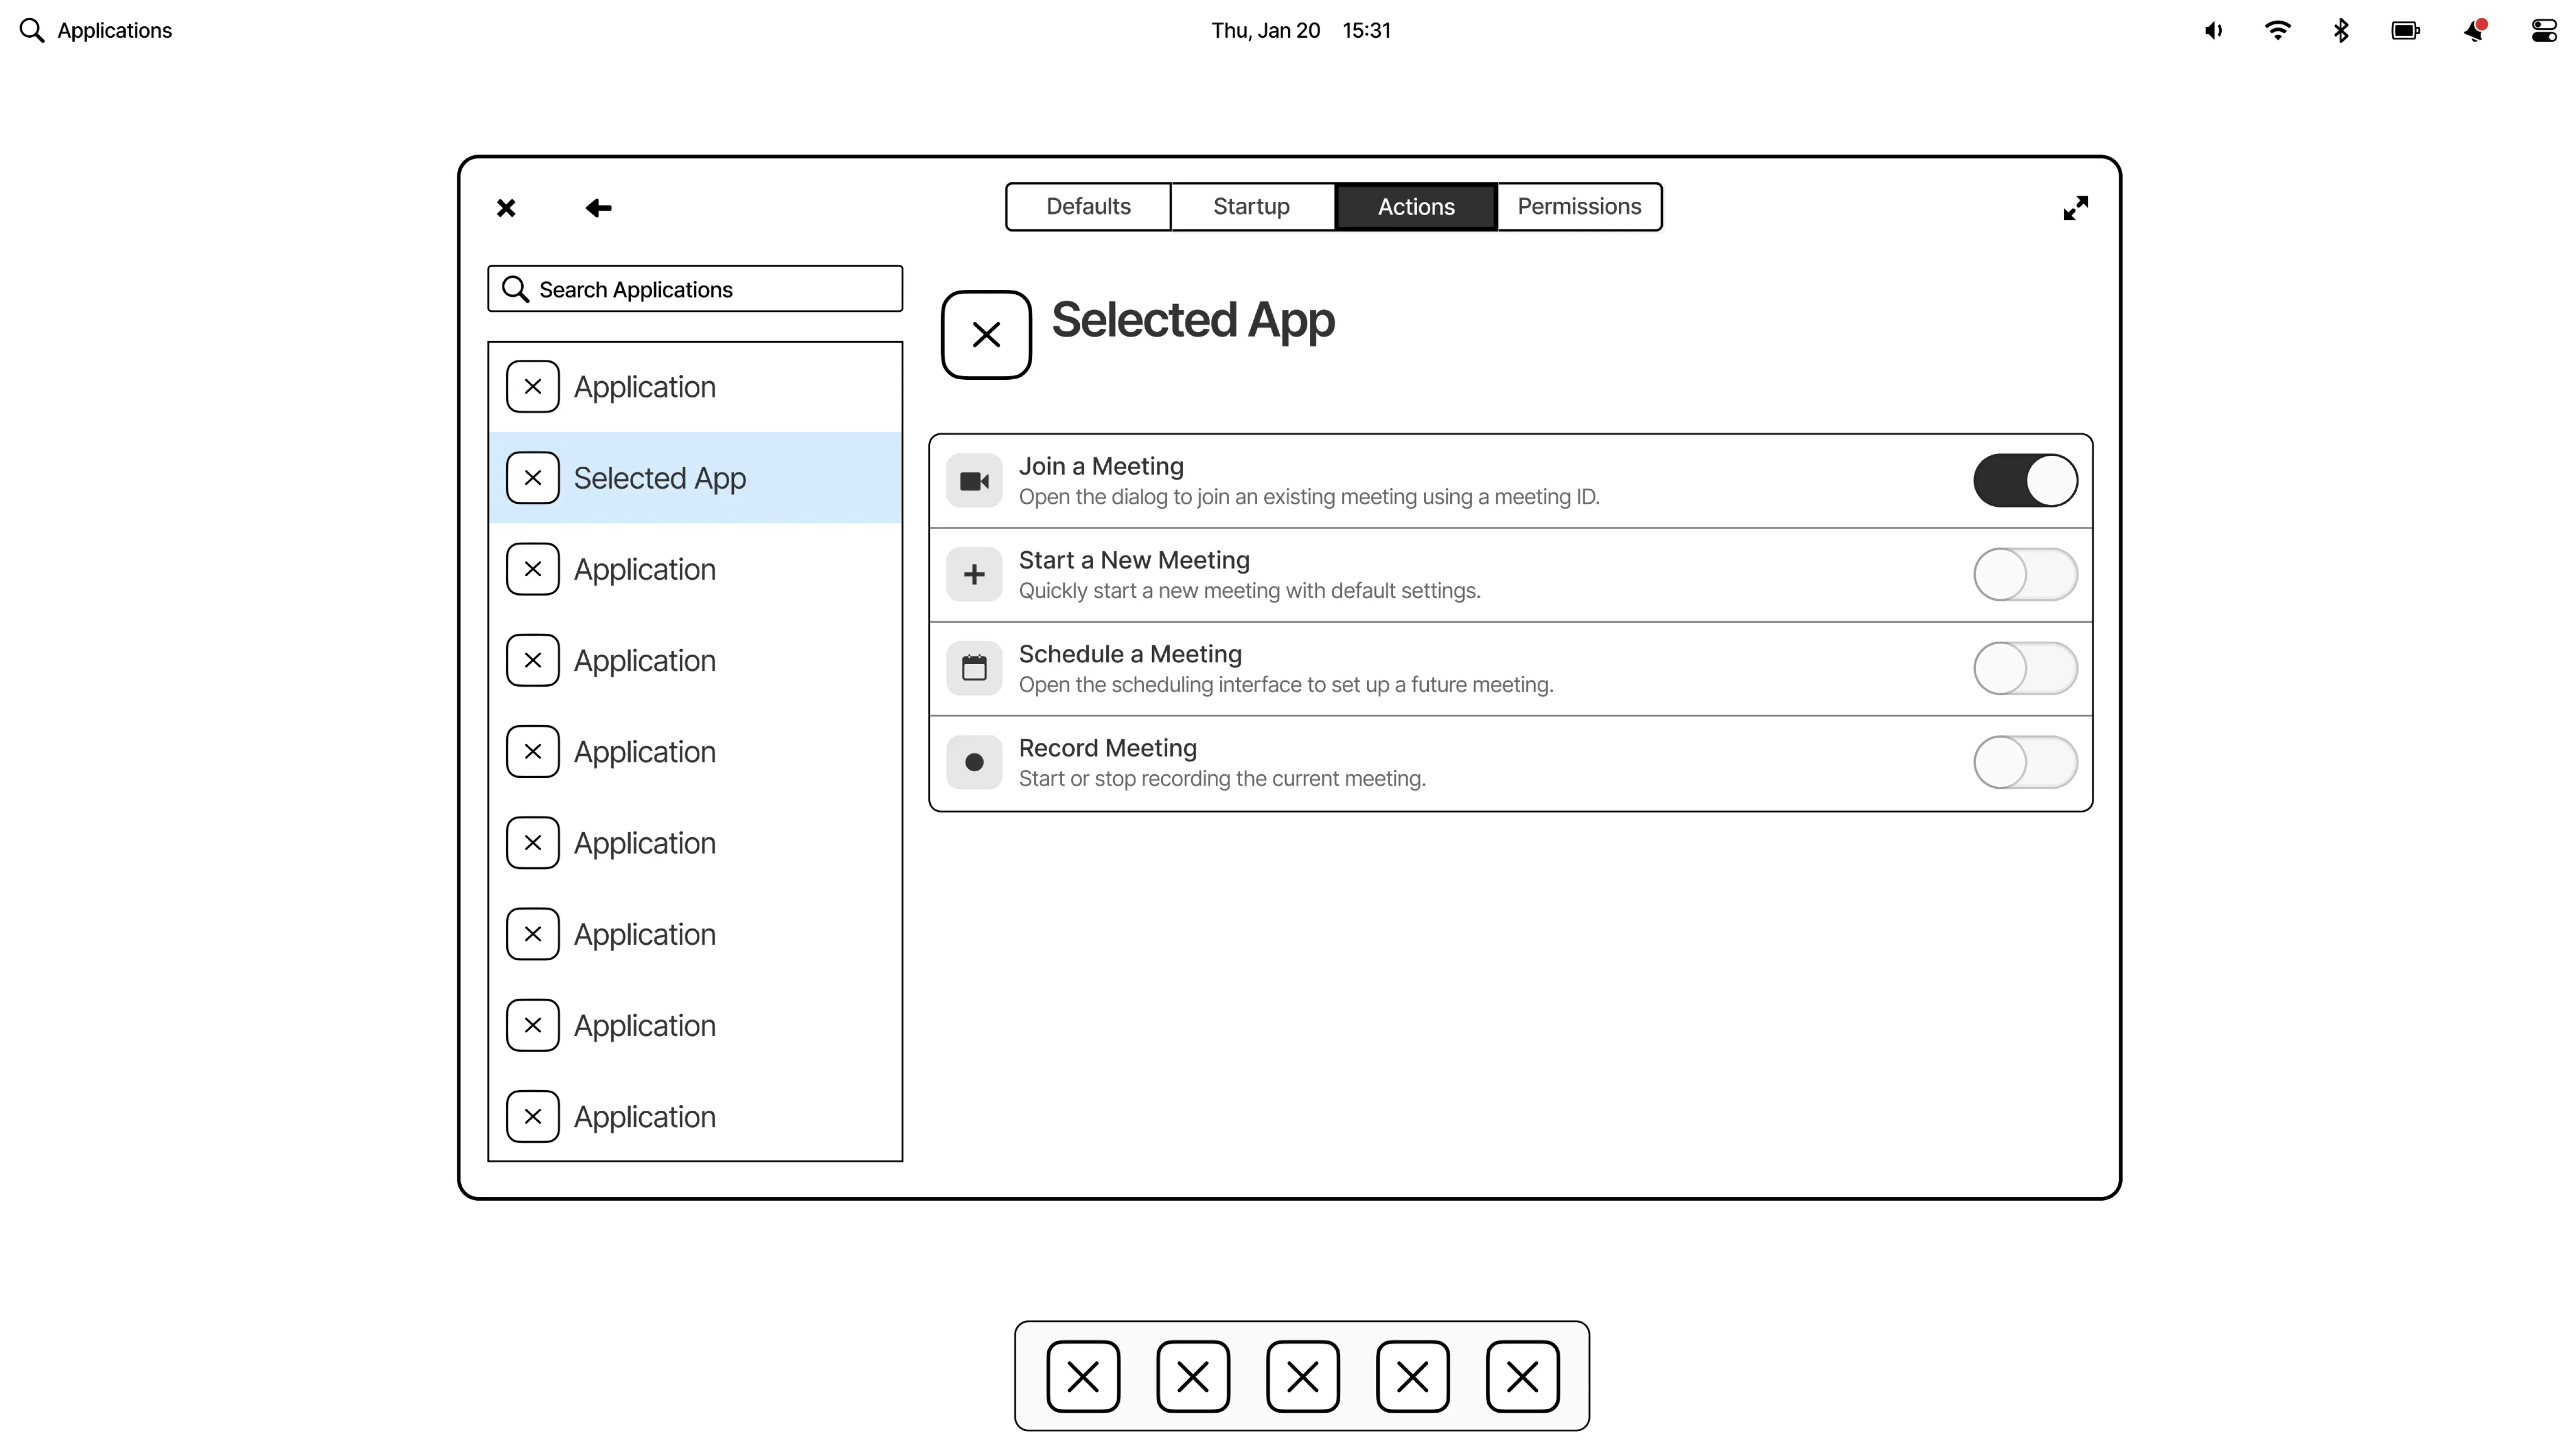Image resolution: width=2576 pixels, height=1450 pixels.
Task: Open the Startup tab
Action: pos(1251,207)
